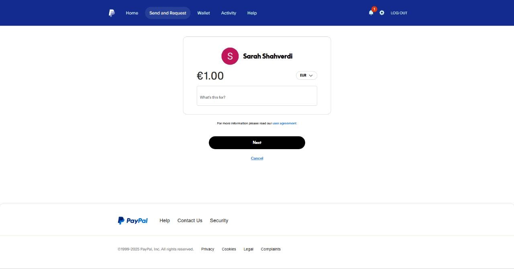Click the PayPal logo in header

point(112,13)
